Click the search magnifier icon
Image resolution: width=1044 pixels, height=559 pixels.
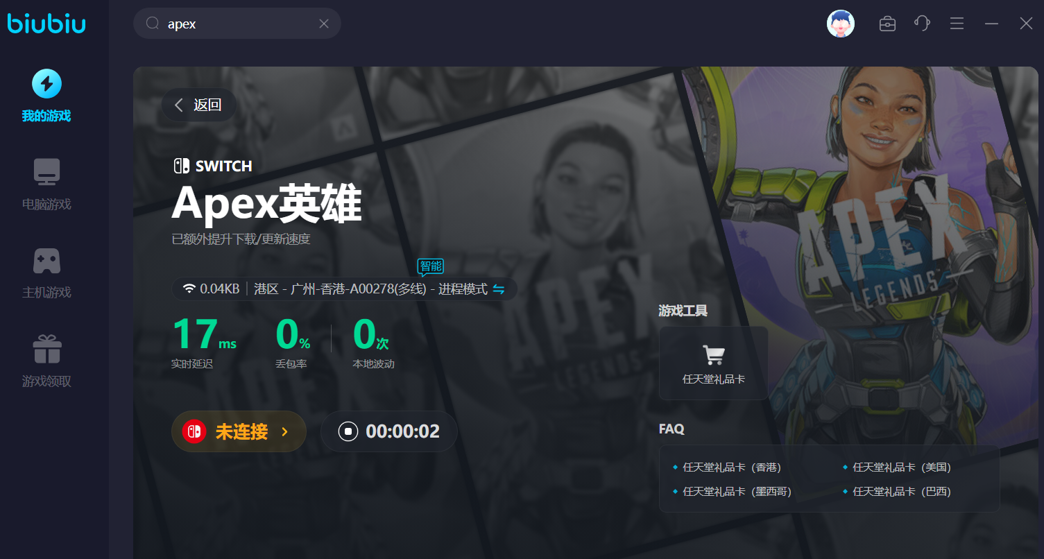[x=153, y=24]
